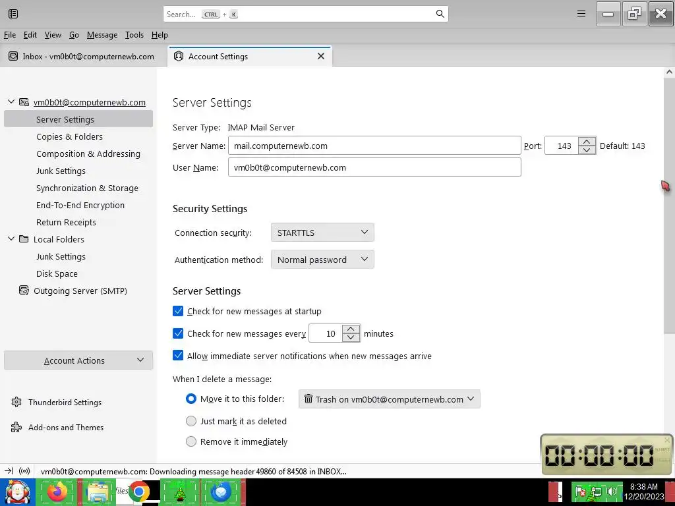This screenshot has height=506, width=675.
Task: Open the Christmas tree taskbar app
Action: point(179,492)
